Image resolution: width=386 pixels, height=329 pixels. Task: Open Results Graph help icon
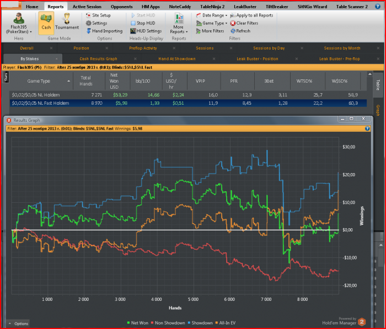pyautogui.click(x=367, y=128)
